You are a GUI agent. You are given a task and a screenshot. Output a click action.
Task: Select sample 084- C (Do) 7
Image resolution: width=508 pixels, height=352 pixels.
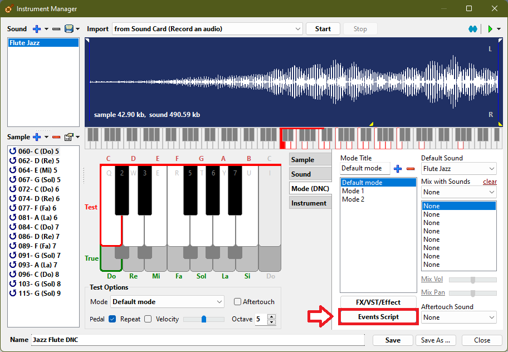click(x=38, y=227)
